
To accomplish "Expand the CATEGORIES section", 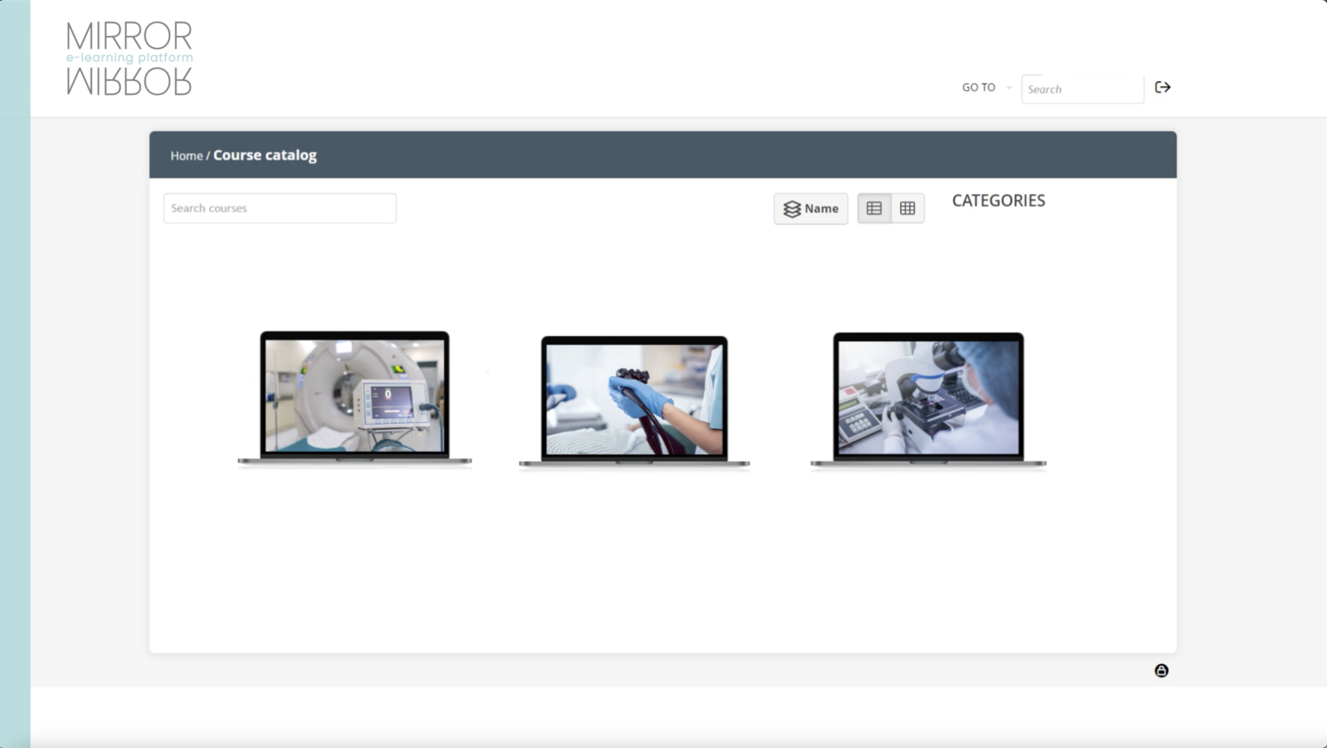I will point(998,201).
